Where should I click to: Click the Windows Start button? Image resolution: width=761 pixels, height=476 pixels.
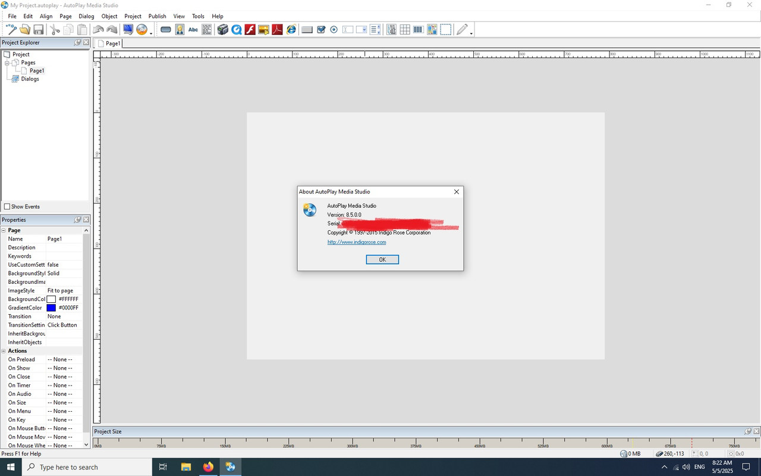(11, 467)
